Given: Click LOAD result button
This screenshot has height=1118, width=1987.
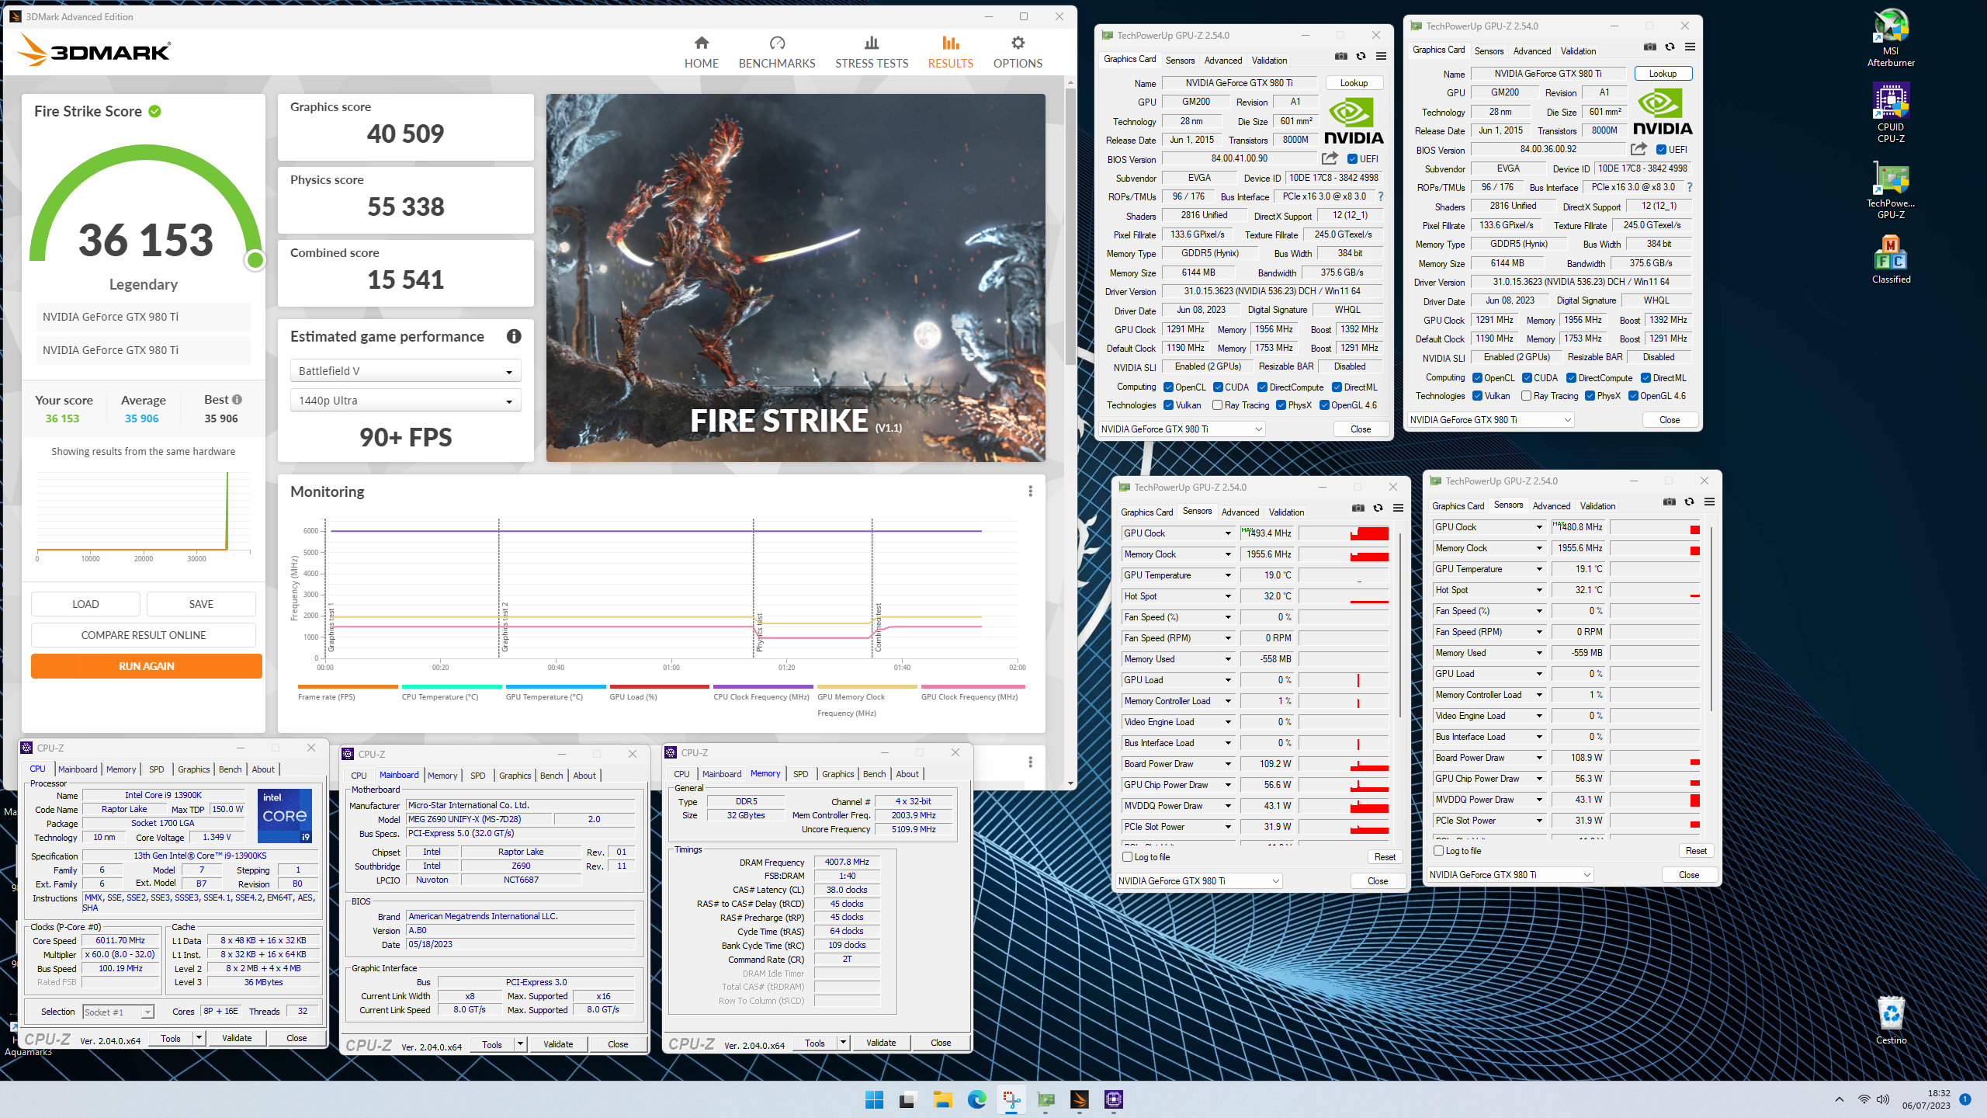Looking at the screenshot, I should (x=85, y=604).
